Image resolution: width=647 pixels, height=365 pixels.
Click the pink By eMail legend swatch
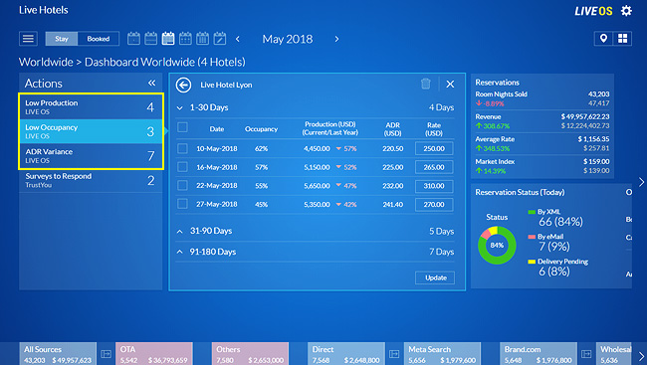click(x=532, y=237)
